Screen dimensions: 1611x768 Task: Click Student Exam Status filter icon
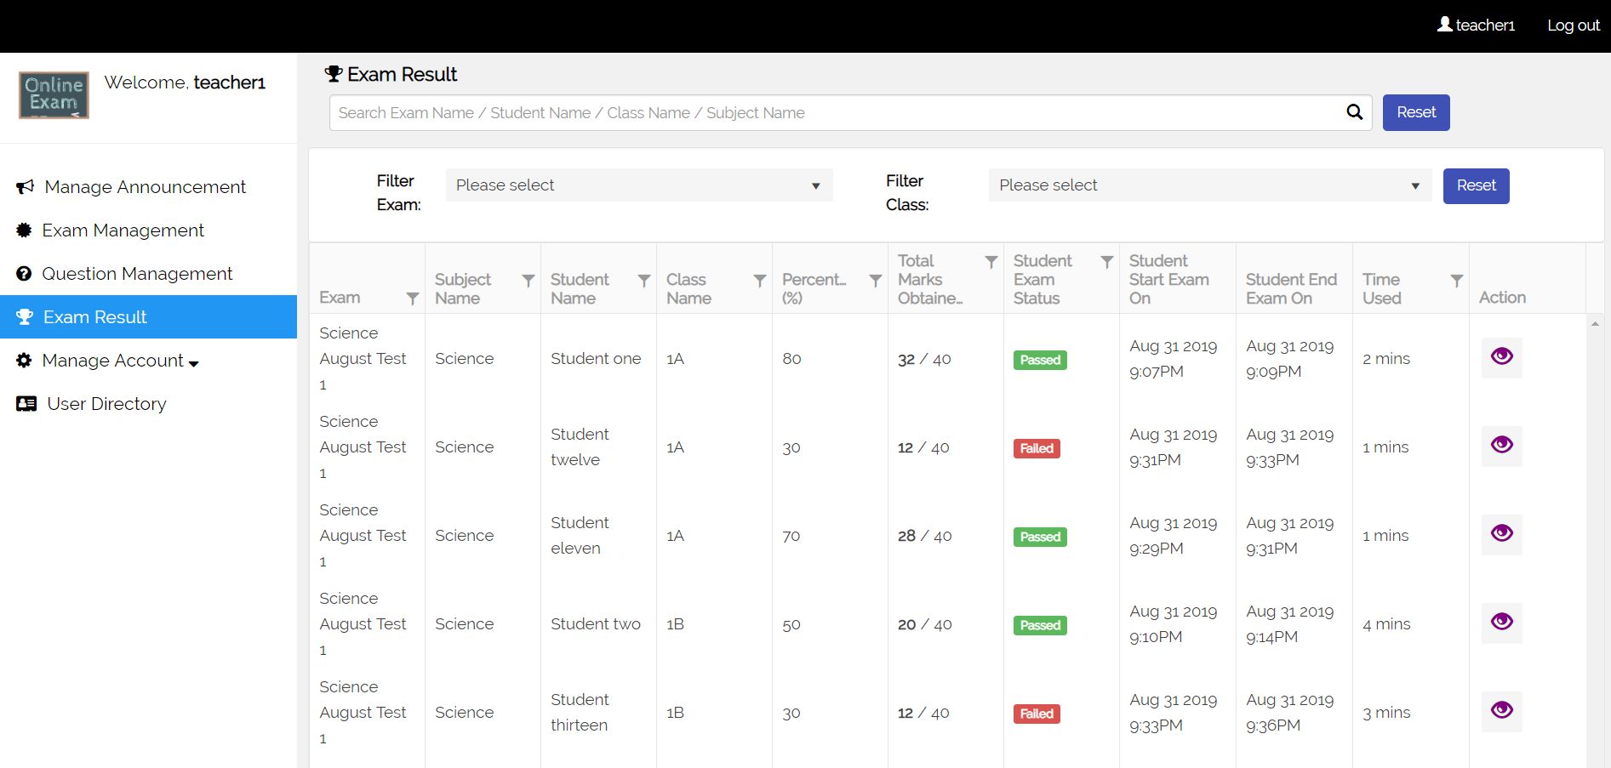point(1107,262)
